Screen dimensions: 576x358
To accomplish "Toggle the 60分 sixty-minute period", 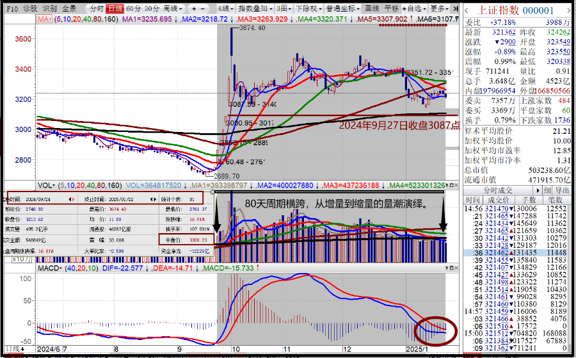I will pos(133,8).
